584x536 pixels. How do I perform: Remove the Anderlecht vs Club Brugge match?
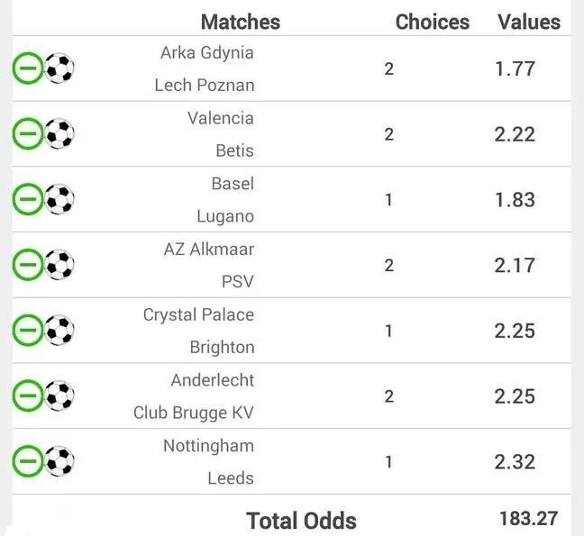(27, 396)
